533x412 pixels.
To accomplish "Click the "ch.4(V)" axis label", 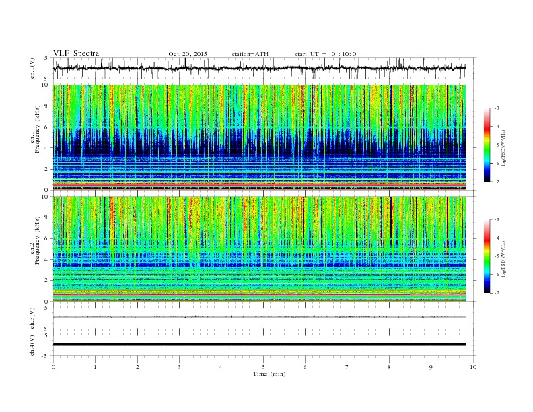I will (x=32, y=345).
